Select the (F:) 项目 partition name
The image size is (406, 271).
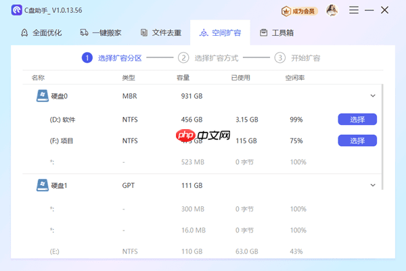62,141
